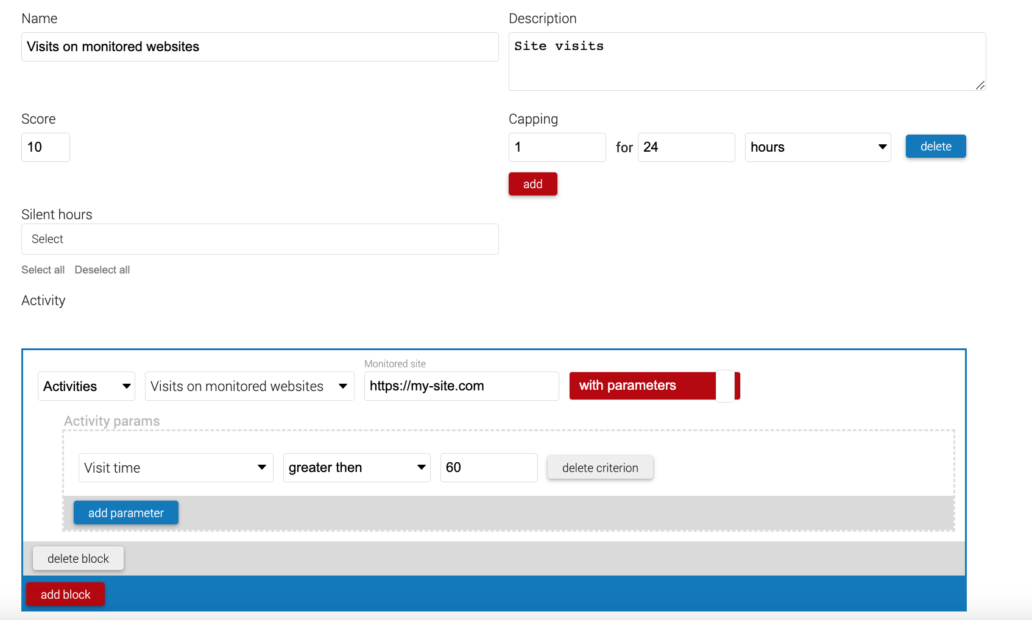1032x620 pixels.
Task: Click the 'Activity' section heading
Action: (43, 301)
